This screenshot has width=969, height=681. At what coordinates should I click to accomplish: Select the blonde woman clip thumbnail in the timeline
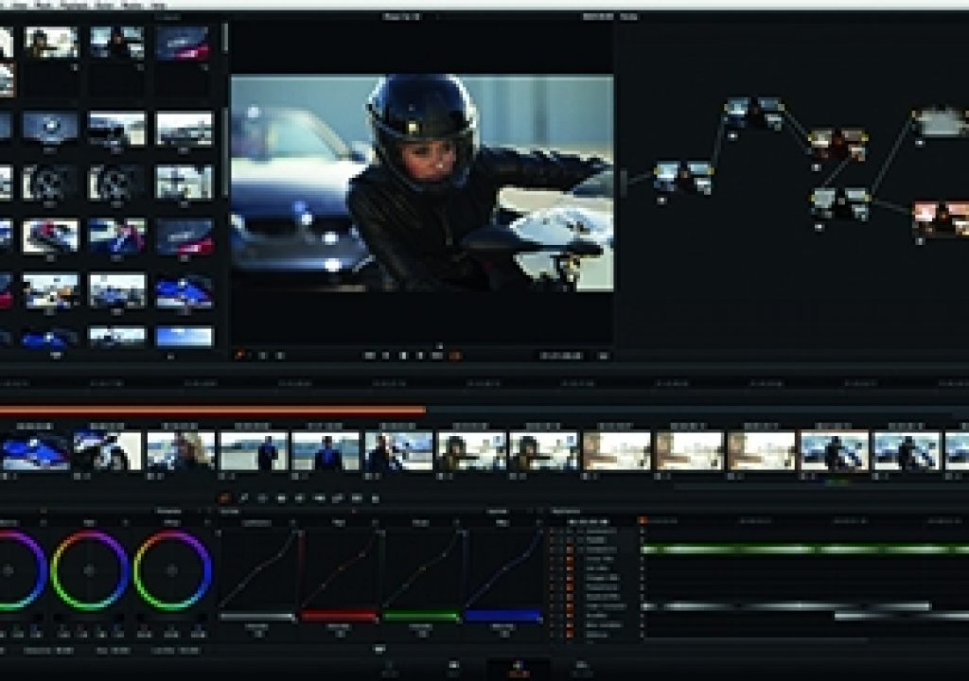tap(181, 451)
